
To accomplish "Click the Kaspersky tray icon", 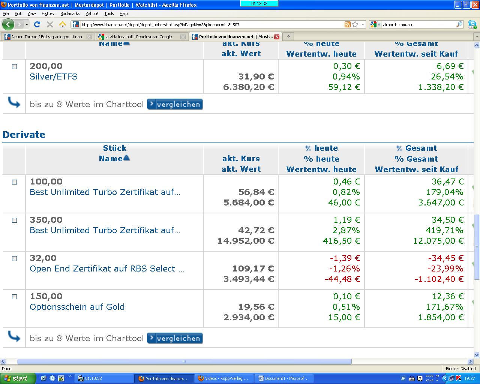I will (458, 378).
